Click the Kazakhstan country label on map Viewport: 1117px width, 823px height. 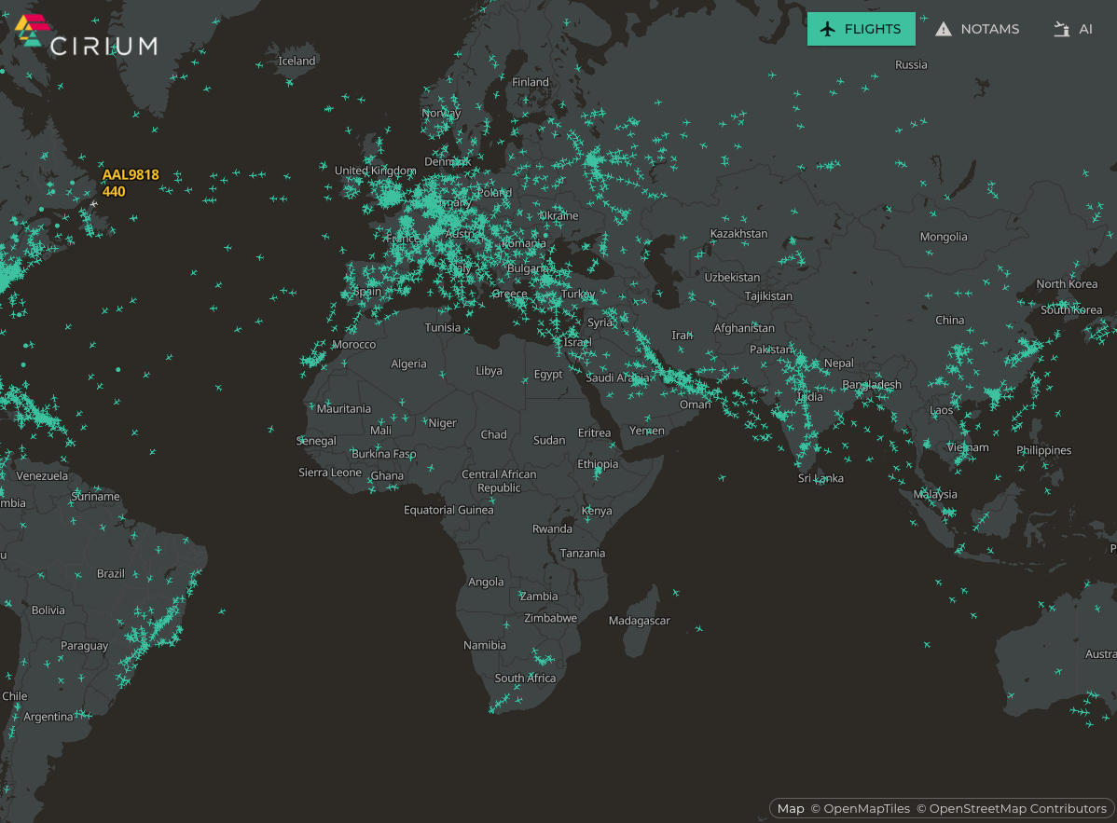(x=738, y=234)
